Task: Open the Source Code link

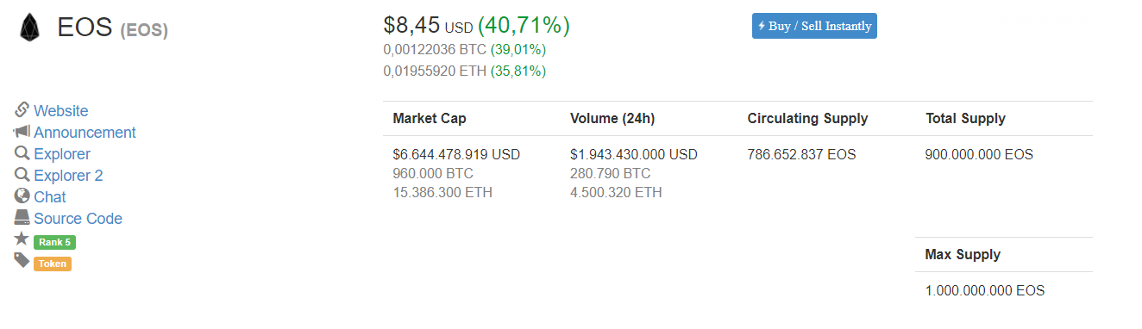Action: pyautogui.click(x=78, y=219)
